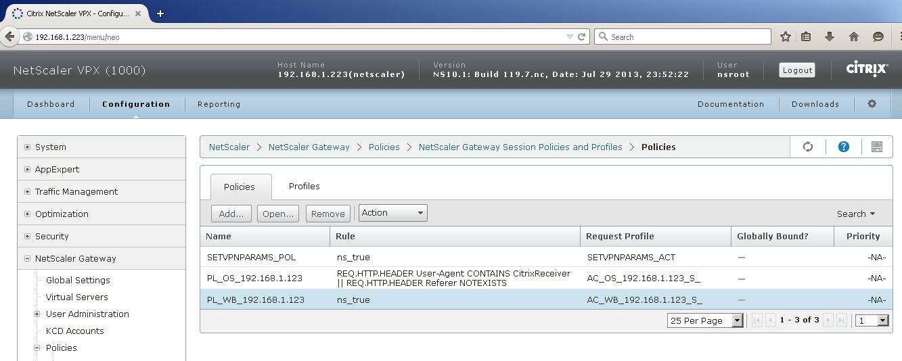Screen dimensions: 902x361
Task: Expand the Optimization tree node
Action: (x=28, y=214)
